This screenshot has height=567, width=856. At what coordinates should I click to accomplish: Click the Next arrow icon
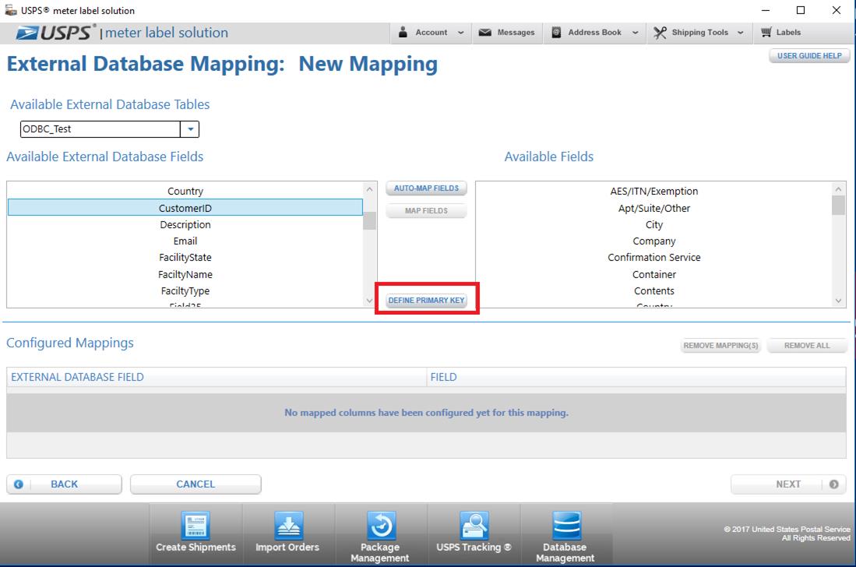(833, 484)
